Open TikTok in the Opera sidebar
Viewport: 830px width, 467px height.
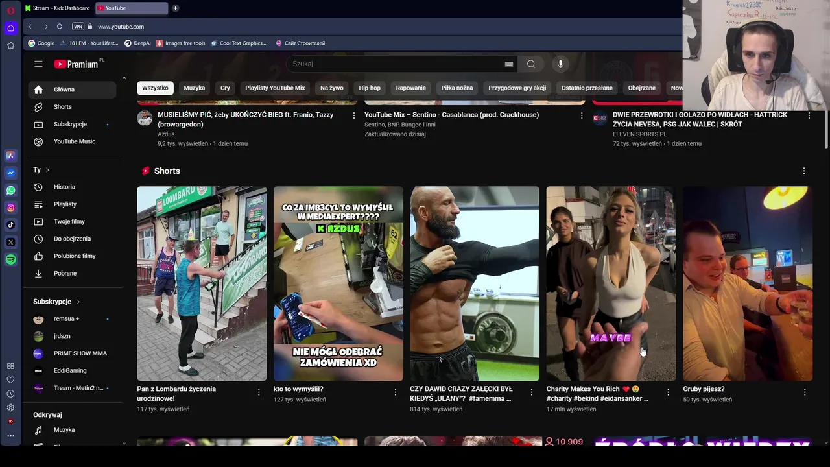[10, 225]
